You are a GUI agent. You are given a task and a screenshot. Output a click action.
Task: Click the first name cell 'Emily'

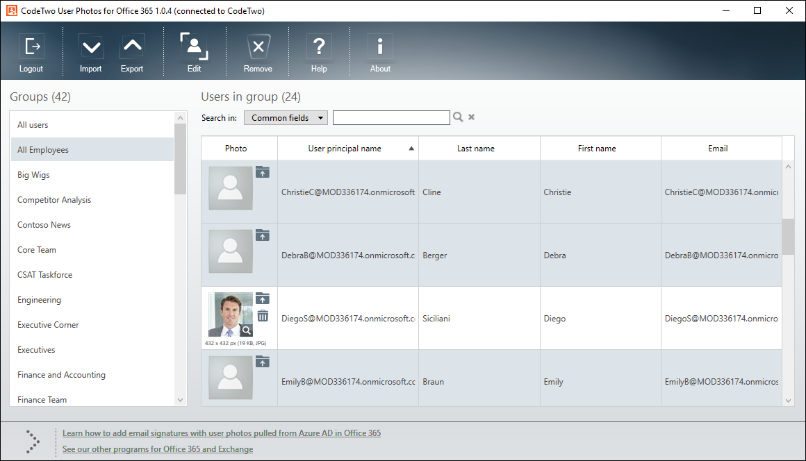(x=600, y=379)
